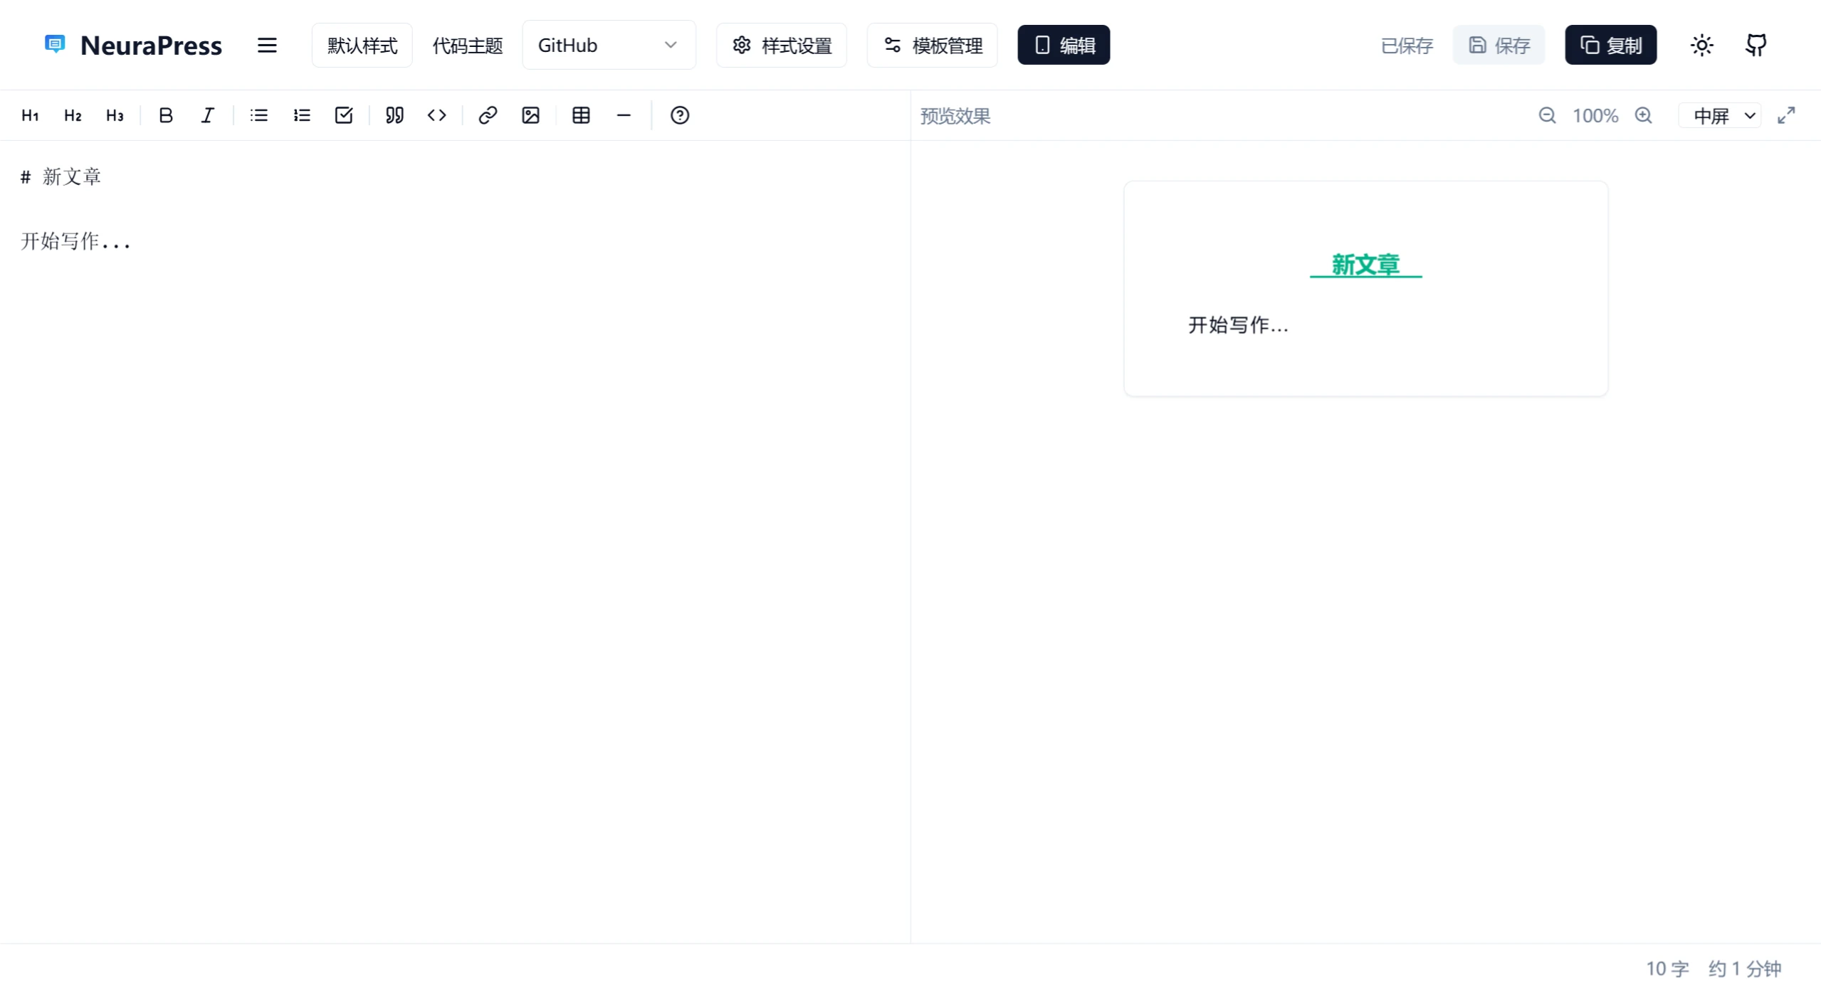Open 样式设置 style settings

782,46
